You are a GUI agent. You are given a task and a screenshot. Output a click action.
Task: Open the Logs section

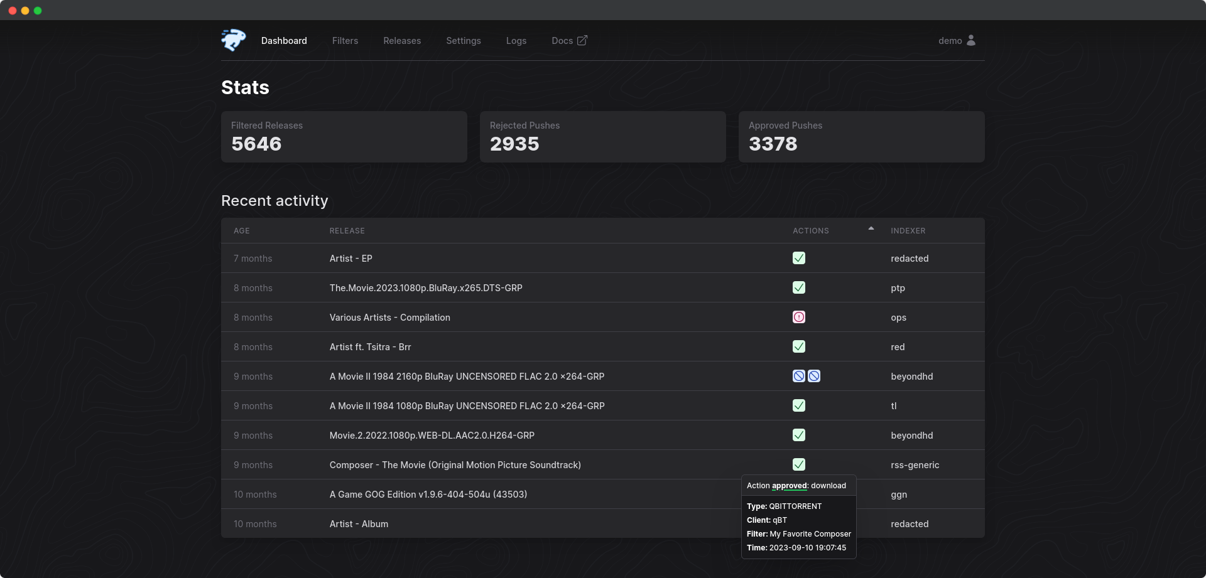point(516,40)
